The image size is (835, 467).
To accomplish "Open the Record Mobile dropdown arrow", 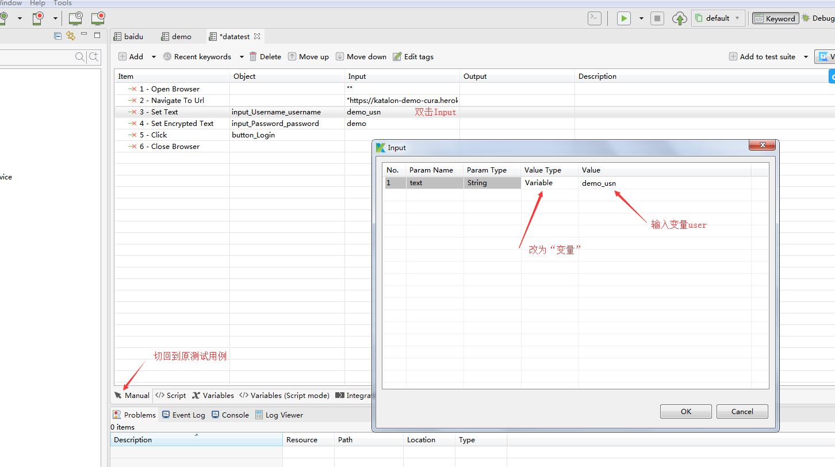I will pos(55,18).
